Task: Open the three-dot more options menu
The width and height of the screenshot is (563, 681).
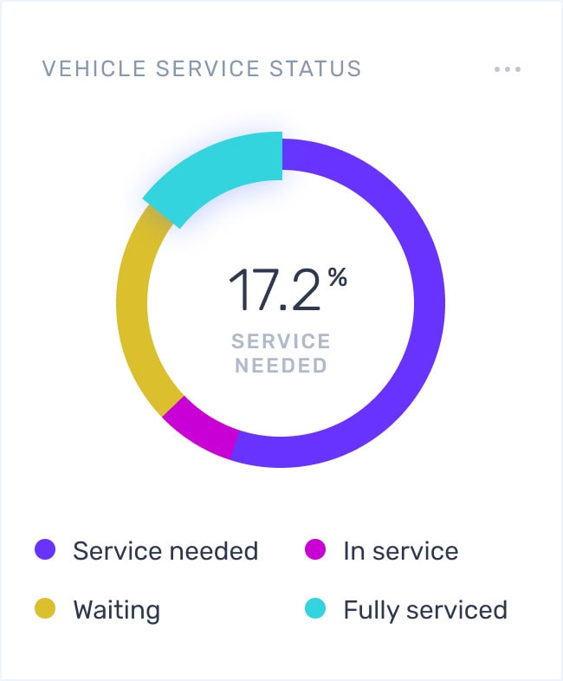Action: click(x=508, y=69)
